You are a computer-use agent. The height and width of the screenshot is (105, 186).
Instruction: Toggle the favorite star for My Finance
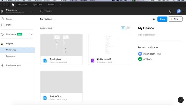[x=154, y=19]
